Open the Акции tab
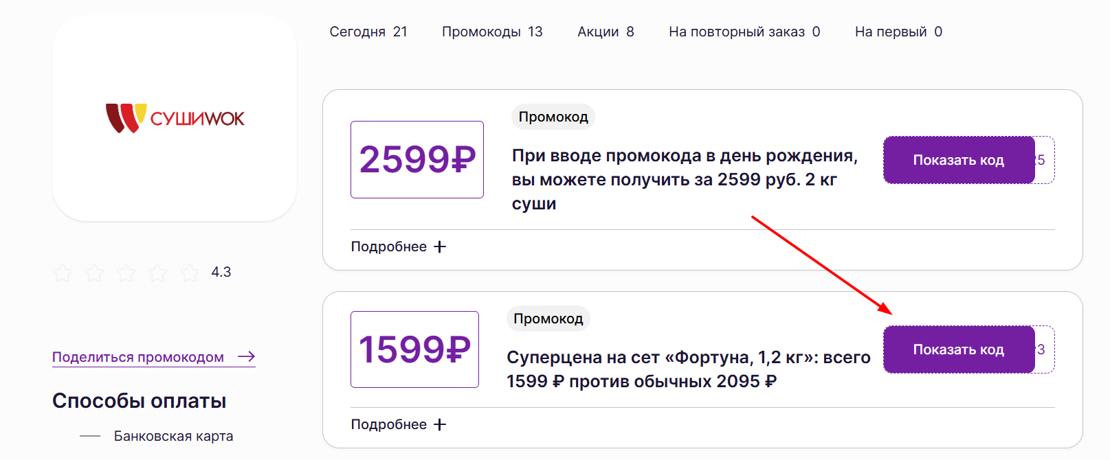This screenshot has height=460, width=1110. click(605, 31)
